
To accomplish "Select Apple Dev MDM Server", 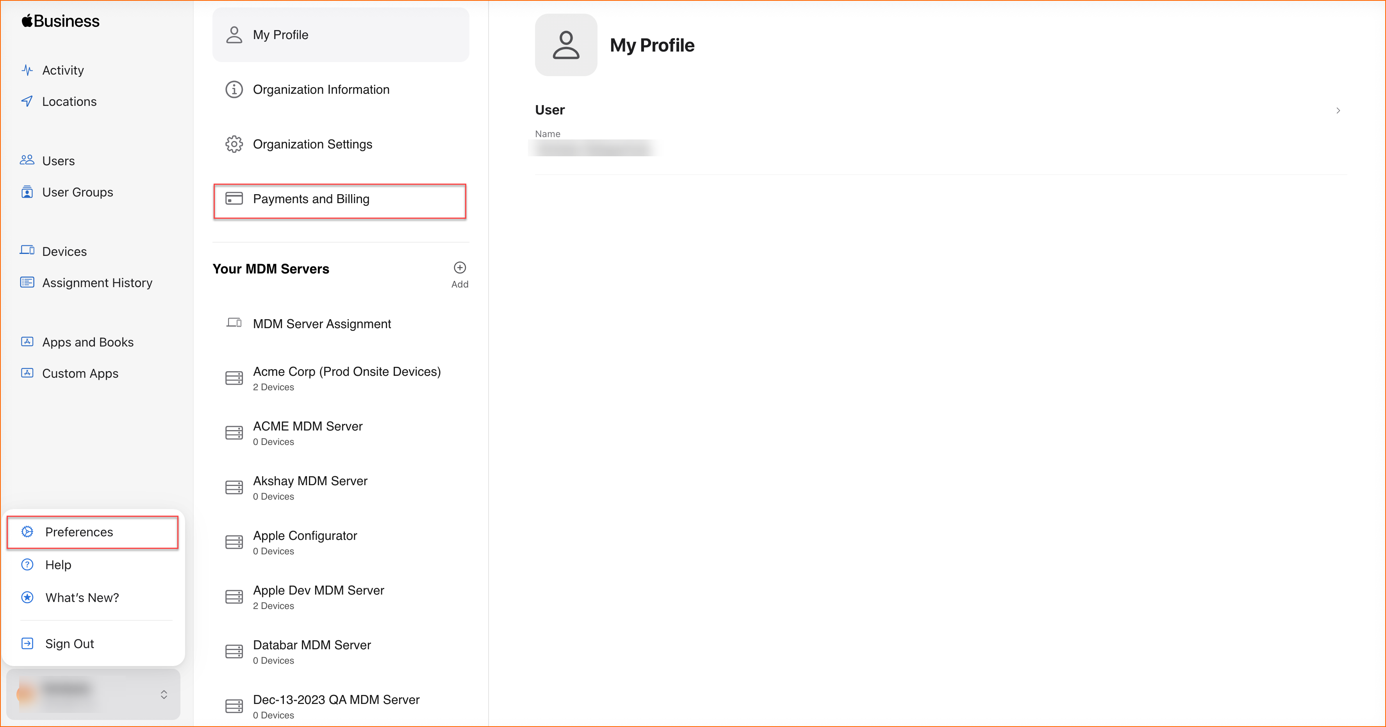I will [341, 597].
